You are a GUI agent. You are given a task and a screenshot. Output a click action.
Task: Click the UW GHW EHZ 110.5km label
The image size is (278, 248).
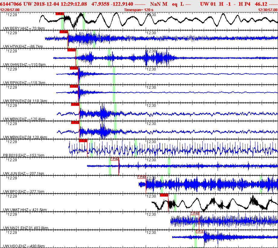point(24,65)
